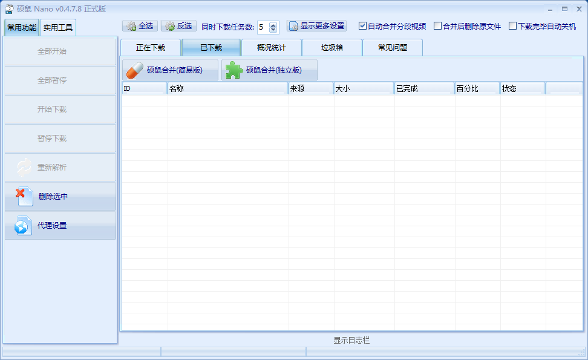The image size is (588, 360).
Task: Click the 同时下载任务数 number field
Action: [263, 27]
